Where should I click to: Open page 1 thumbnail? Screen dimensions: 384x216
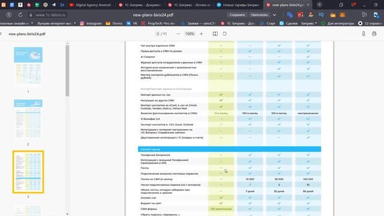[x=28, y=67]
